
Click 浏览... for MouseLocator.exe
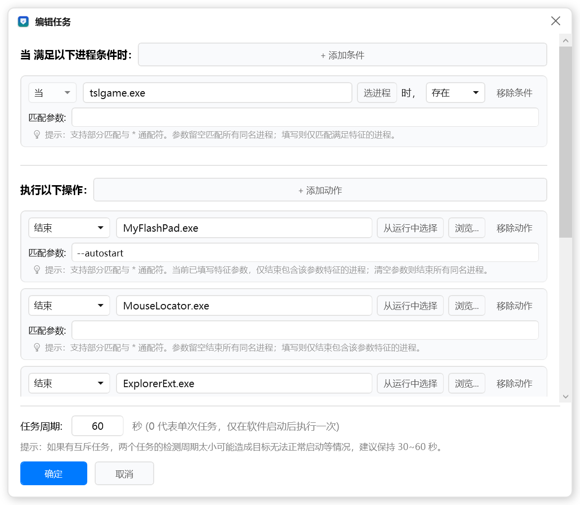(466, 305)
